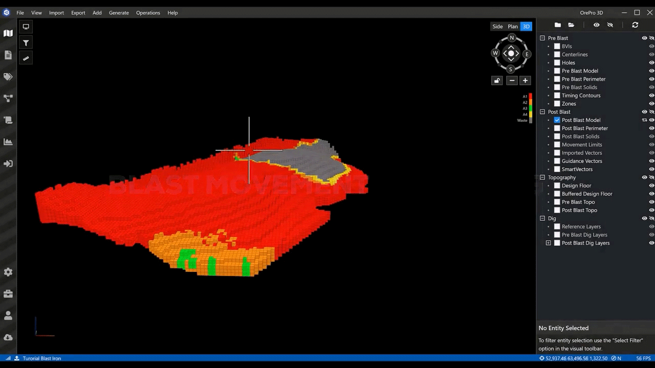Open the measure tool below the filter icon
This screenshot has width=655, height=368.
click(x=26, y=58)
